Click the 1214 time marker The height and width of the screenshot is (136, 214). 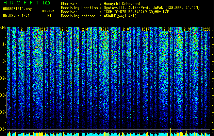coord(84,29)
